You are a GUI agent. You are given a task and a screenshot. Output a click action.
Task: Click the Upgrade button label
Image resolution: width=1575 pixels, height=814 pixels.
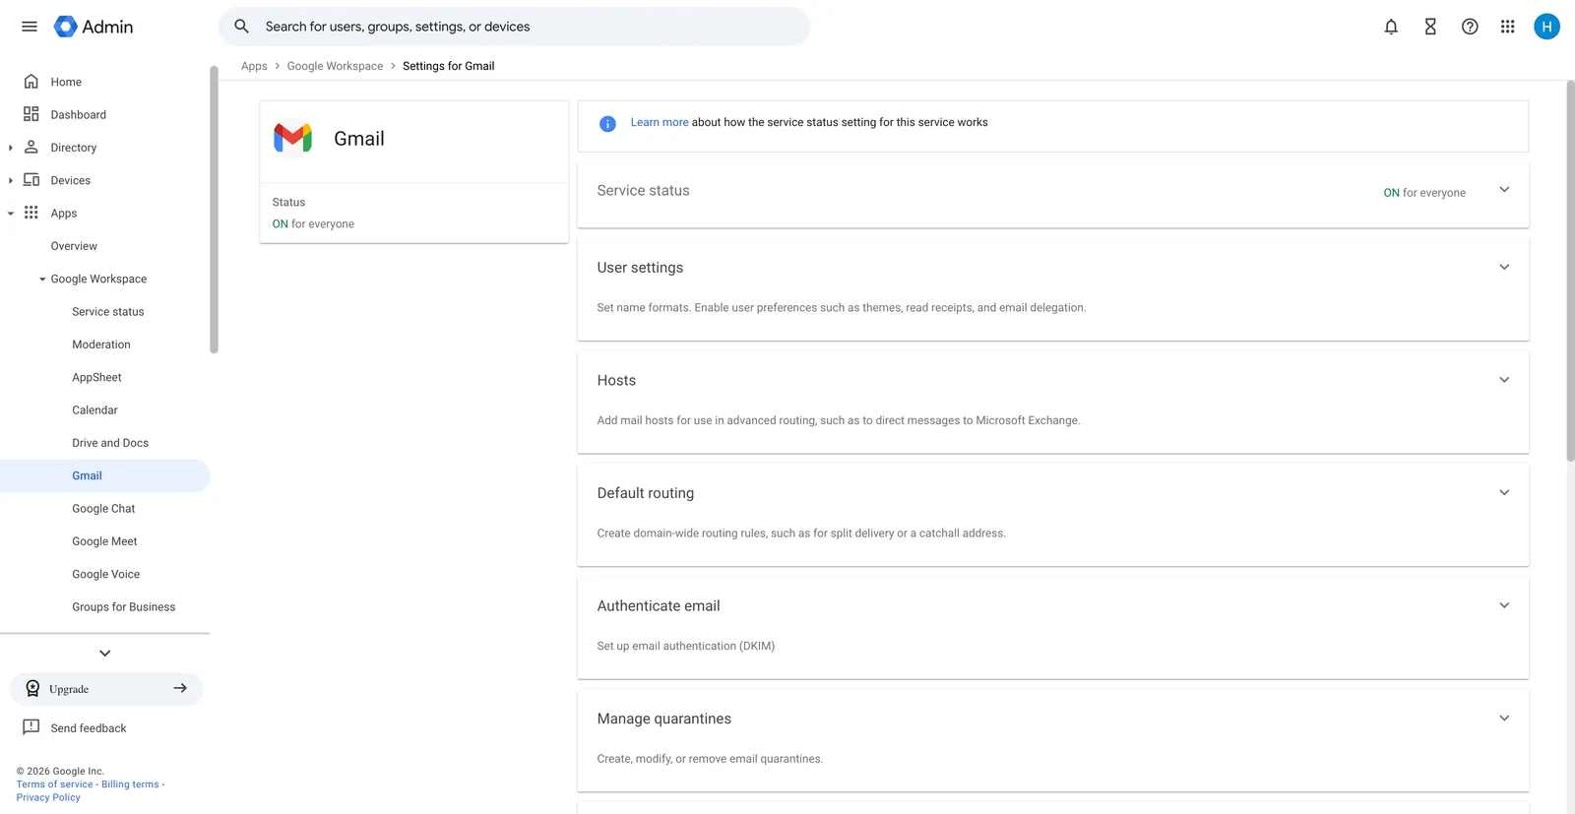(x=69, y=689)
